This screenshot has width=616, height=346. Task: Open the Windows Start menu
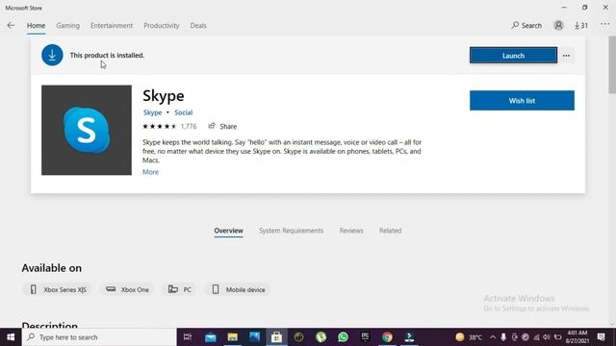coord(11,337)
